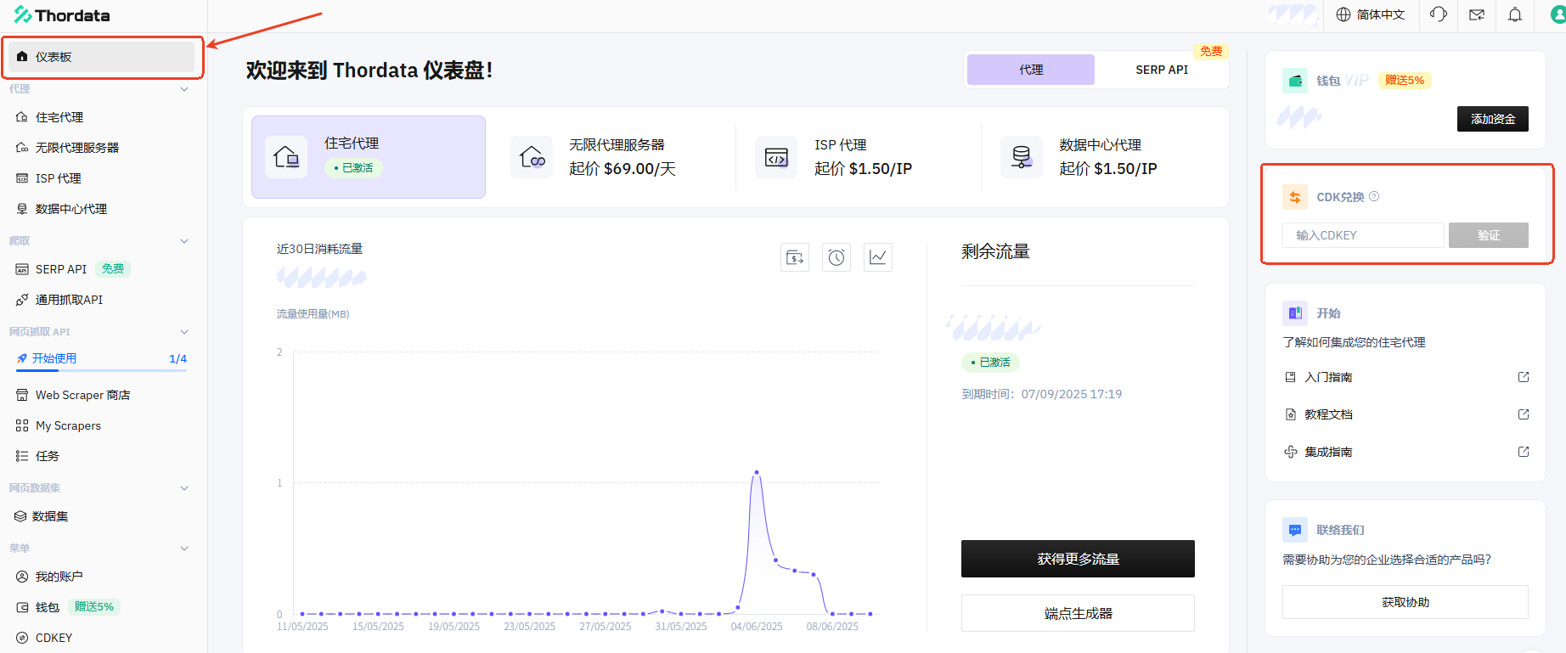This screenshot has width=1566, height=653.
Task: Click the 验证 verify button
Action: pyautogui.click(x=1489, y=235)
